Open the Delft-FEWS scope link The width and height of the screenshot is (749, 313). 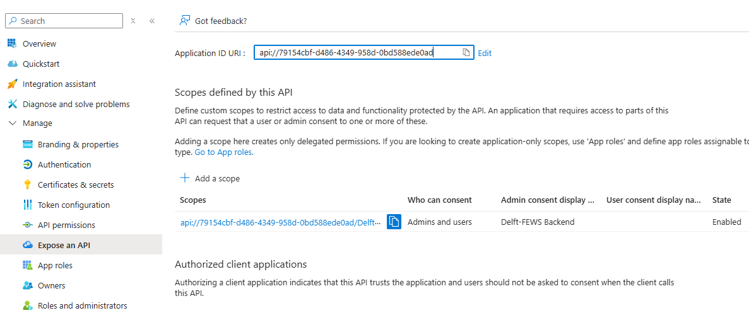[x=280, y=222]
